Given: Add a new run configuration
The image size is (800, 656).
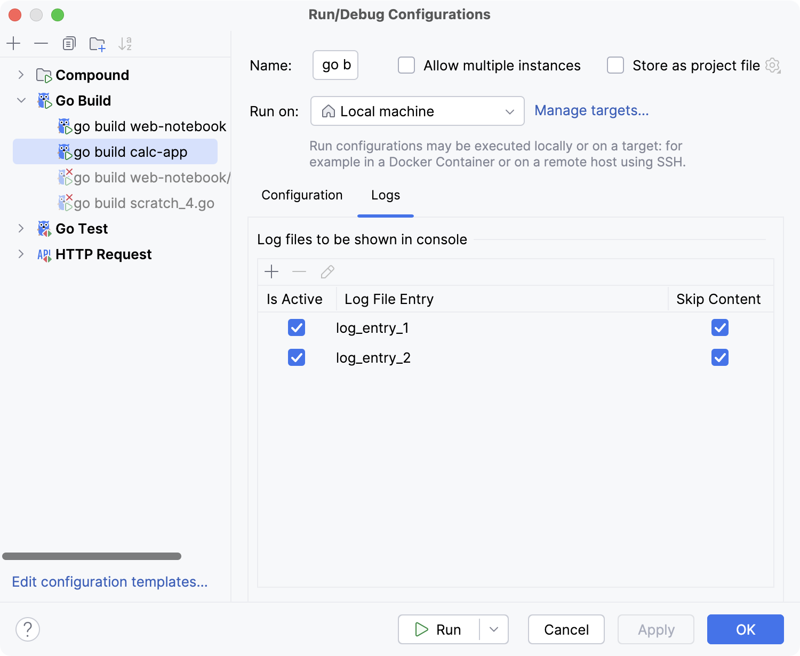Looking at the screenshot, I should tap(13, 43).
